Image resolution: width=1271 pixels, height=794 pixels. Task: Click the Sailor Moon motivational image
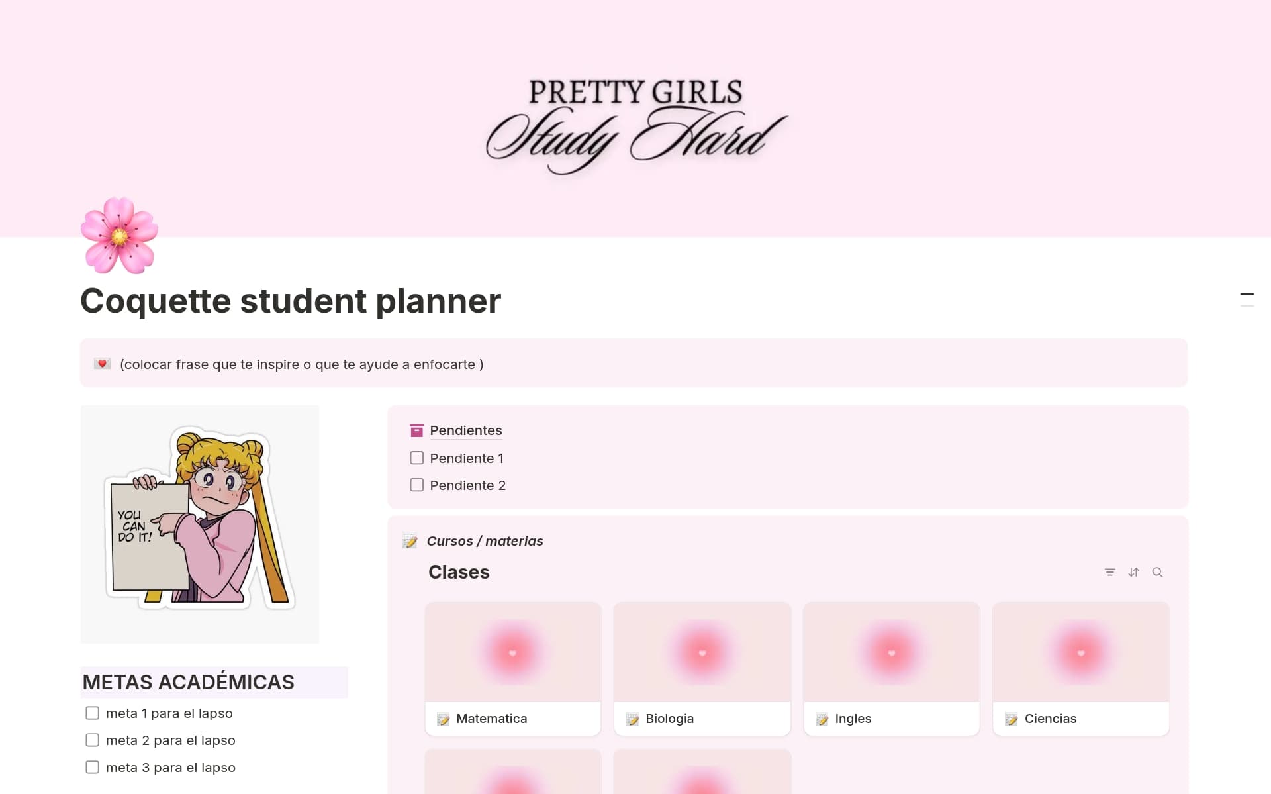point(199,524)
